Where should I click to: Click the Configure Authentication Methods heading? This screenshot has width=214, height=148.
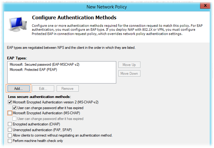coord(74,17)
